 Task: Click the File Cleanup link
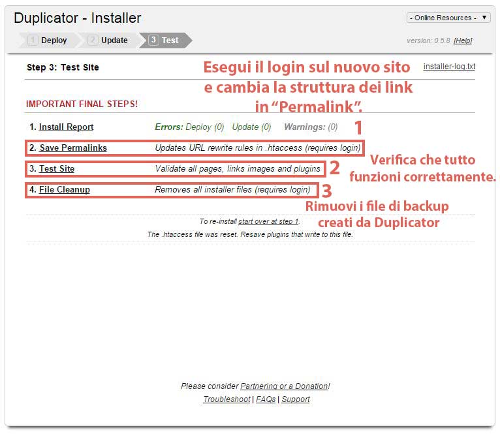tap(65, 189)
